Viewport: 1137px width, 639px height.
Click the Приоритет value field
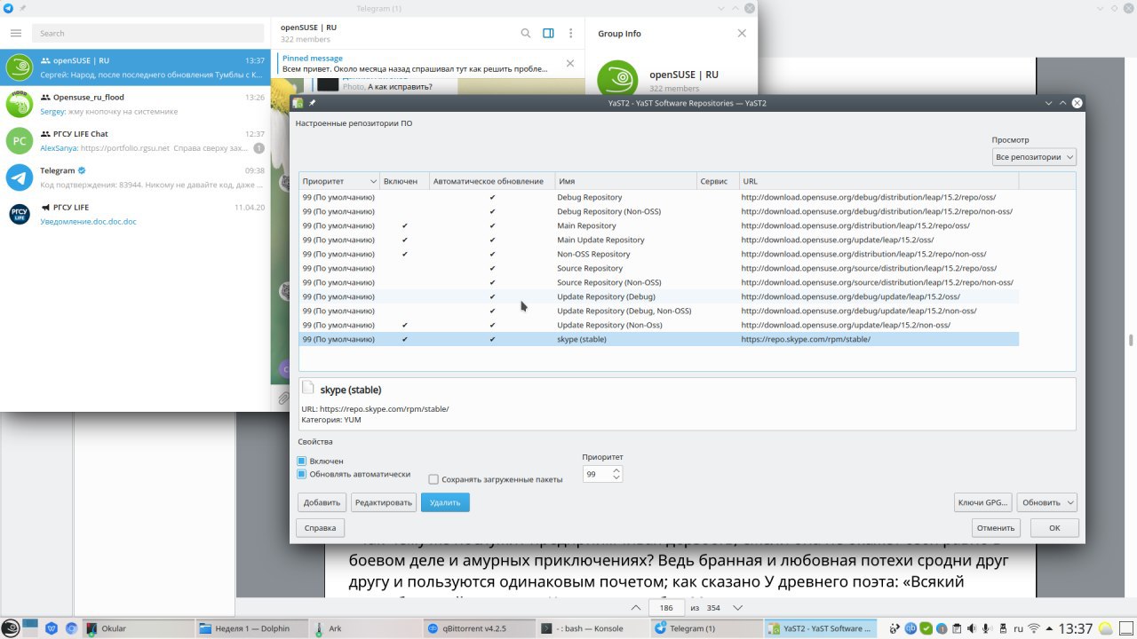[x=597, y=475]
